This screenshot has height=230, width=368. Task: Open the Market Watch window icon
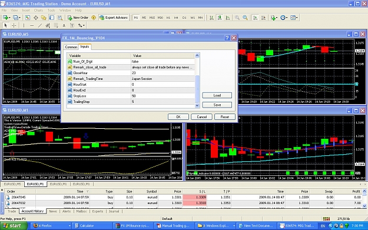click(28, 18)
